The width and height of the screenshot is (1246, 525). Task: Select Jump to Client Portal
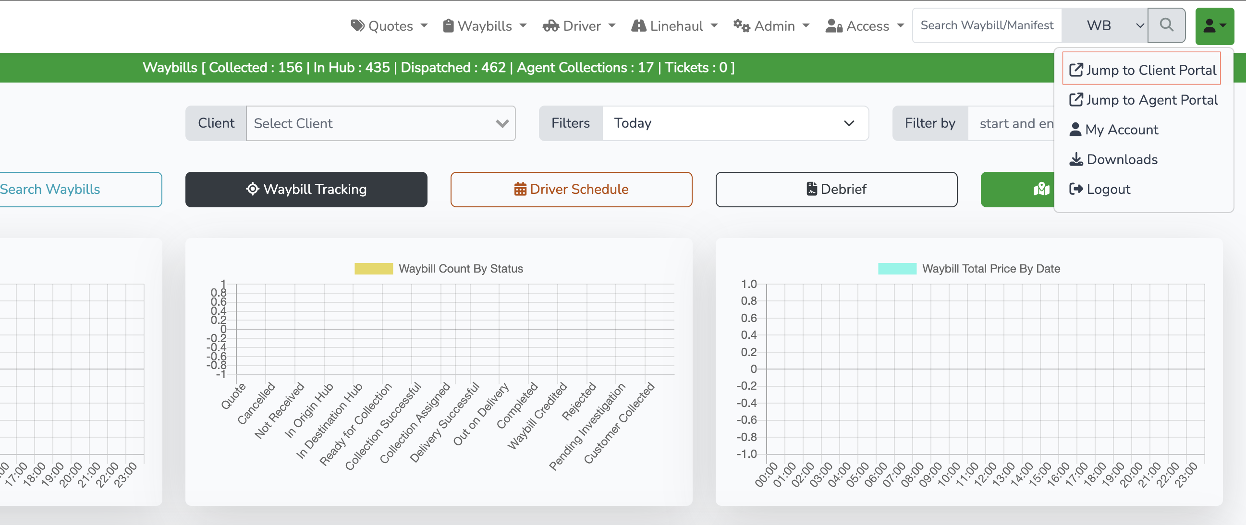1142,70
